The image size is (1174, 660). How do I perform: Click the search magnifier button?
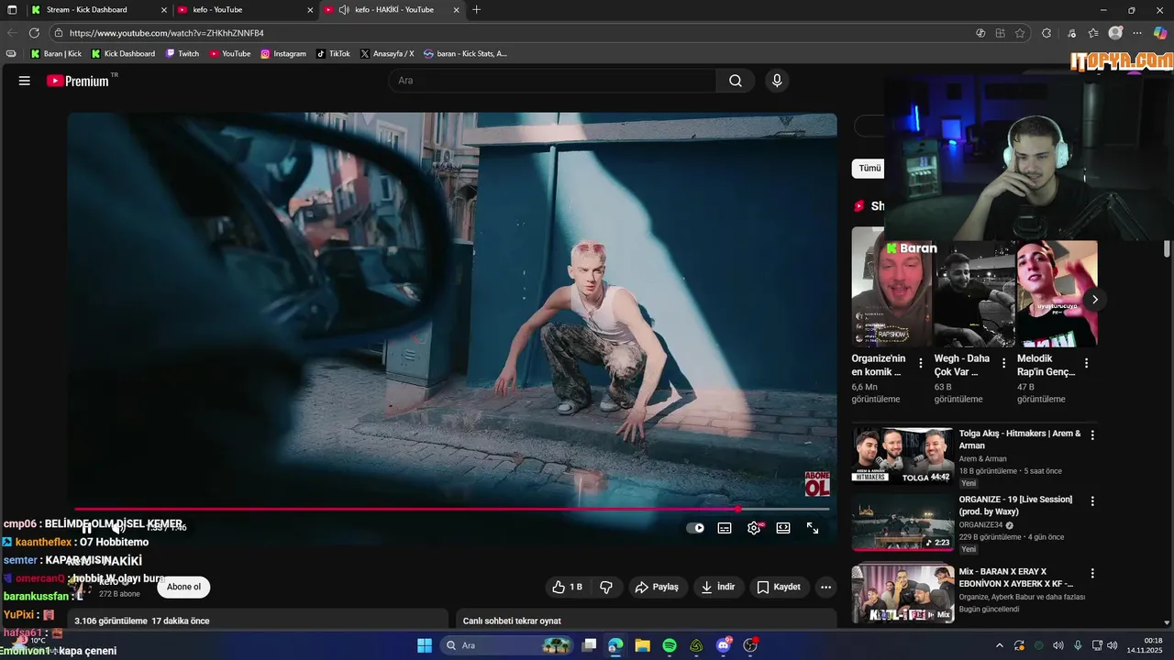coord(736,81)
